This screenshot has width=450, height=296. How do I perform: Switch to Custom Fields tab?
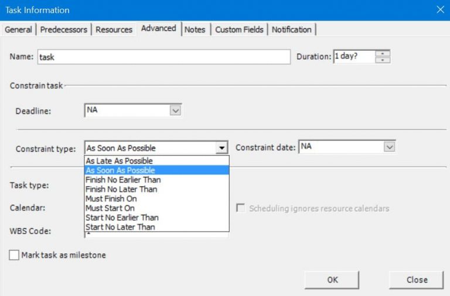point(239,29)
